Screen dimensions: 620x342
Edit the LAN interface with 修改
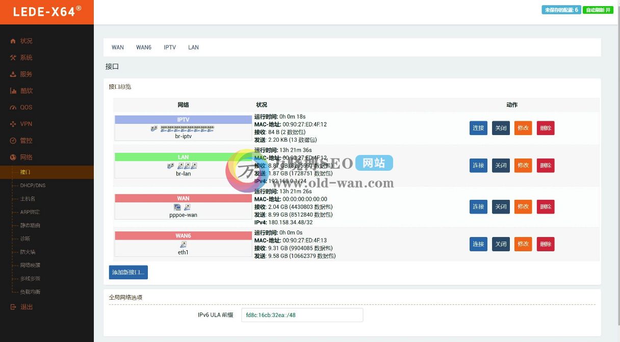[523, 165]
